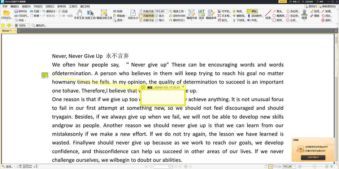This screenshot has width=339, height=169.
Task: Click the Edit Form (编辑表单) icon
Action: tap(211, 15)
